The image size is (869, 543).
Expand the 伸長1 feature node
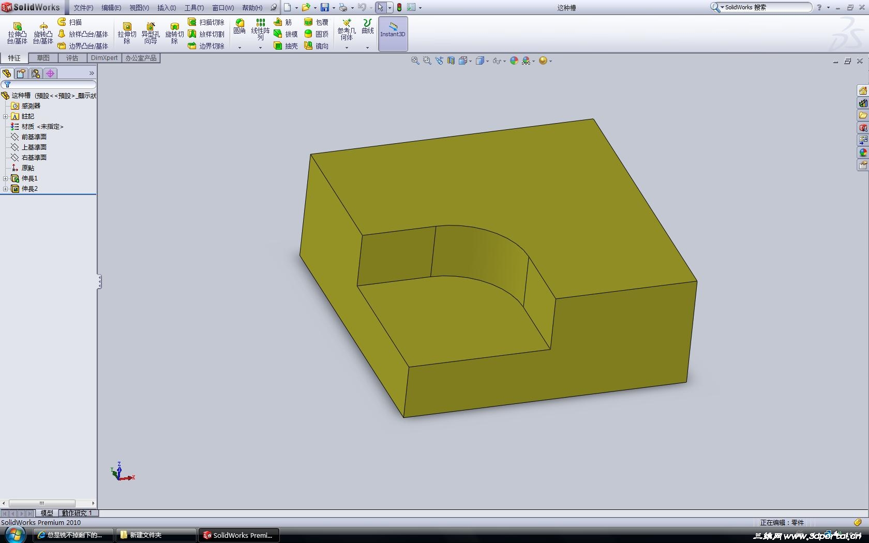(5, 178)
